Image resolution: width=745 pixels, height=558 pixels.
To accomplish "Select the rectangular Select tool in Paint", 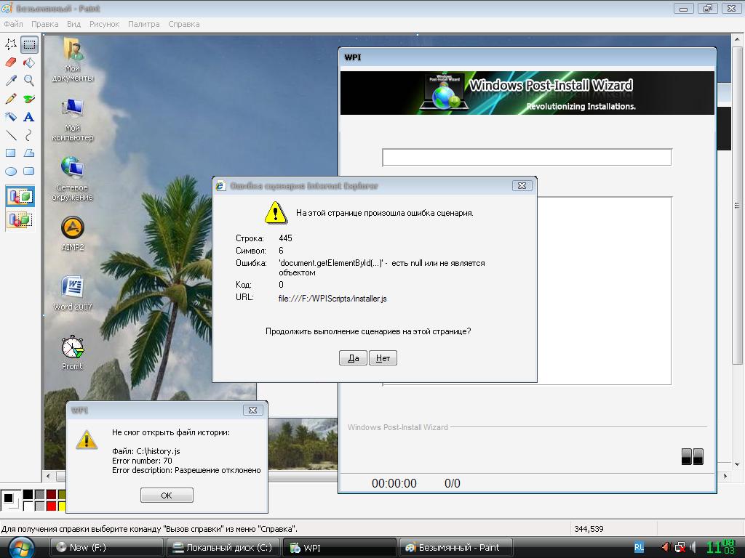I will (29, 44).
